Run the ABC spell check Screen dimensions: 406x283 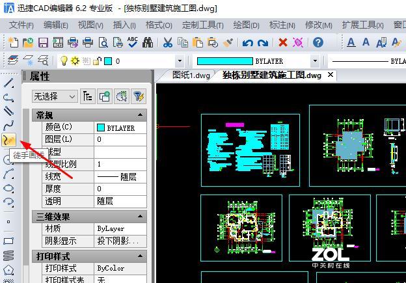point(133,42)
